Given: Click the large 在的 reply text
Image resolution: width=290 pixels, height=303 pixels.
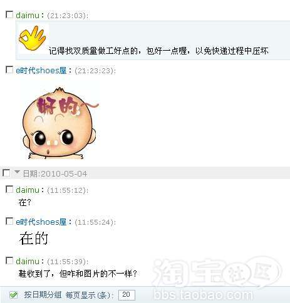Looking at the screenshot, I should click(34, 239).
